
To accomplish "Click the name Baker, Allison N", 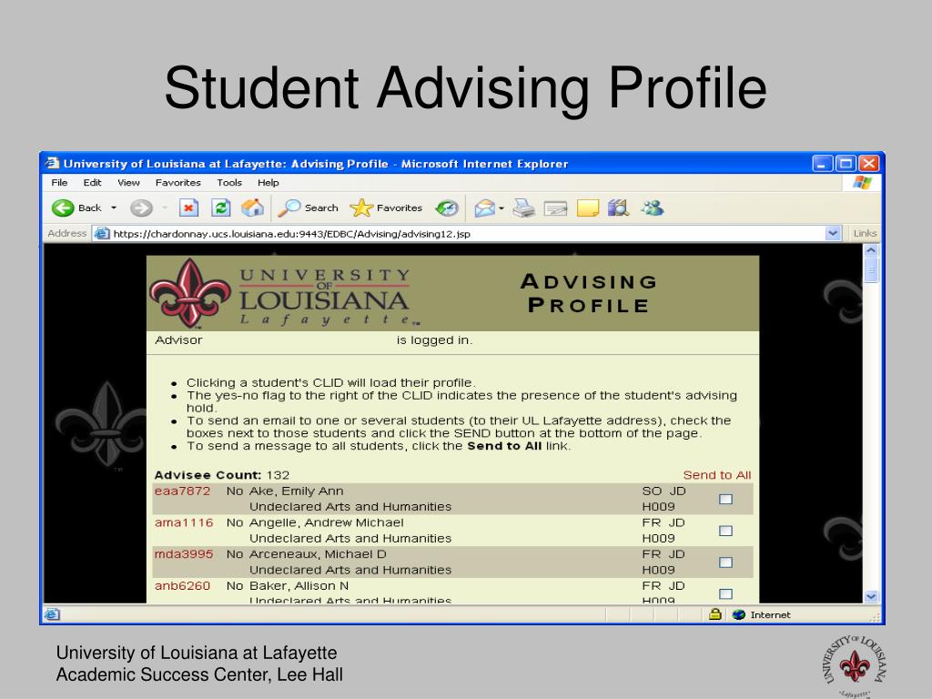I will pyautogui.click(x=299, y=585).
